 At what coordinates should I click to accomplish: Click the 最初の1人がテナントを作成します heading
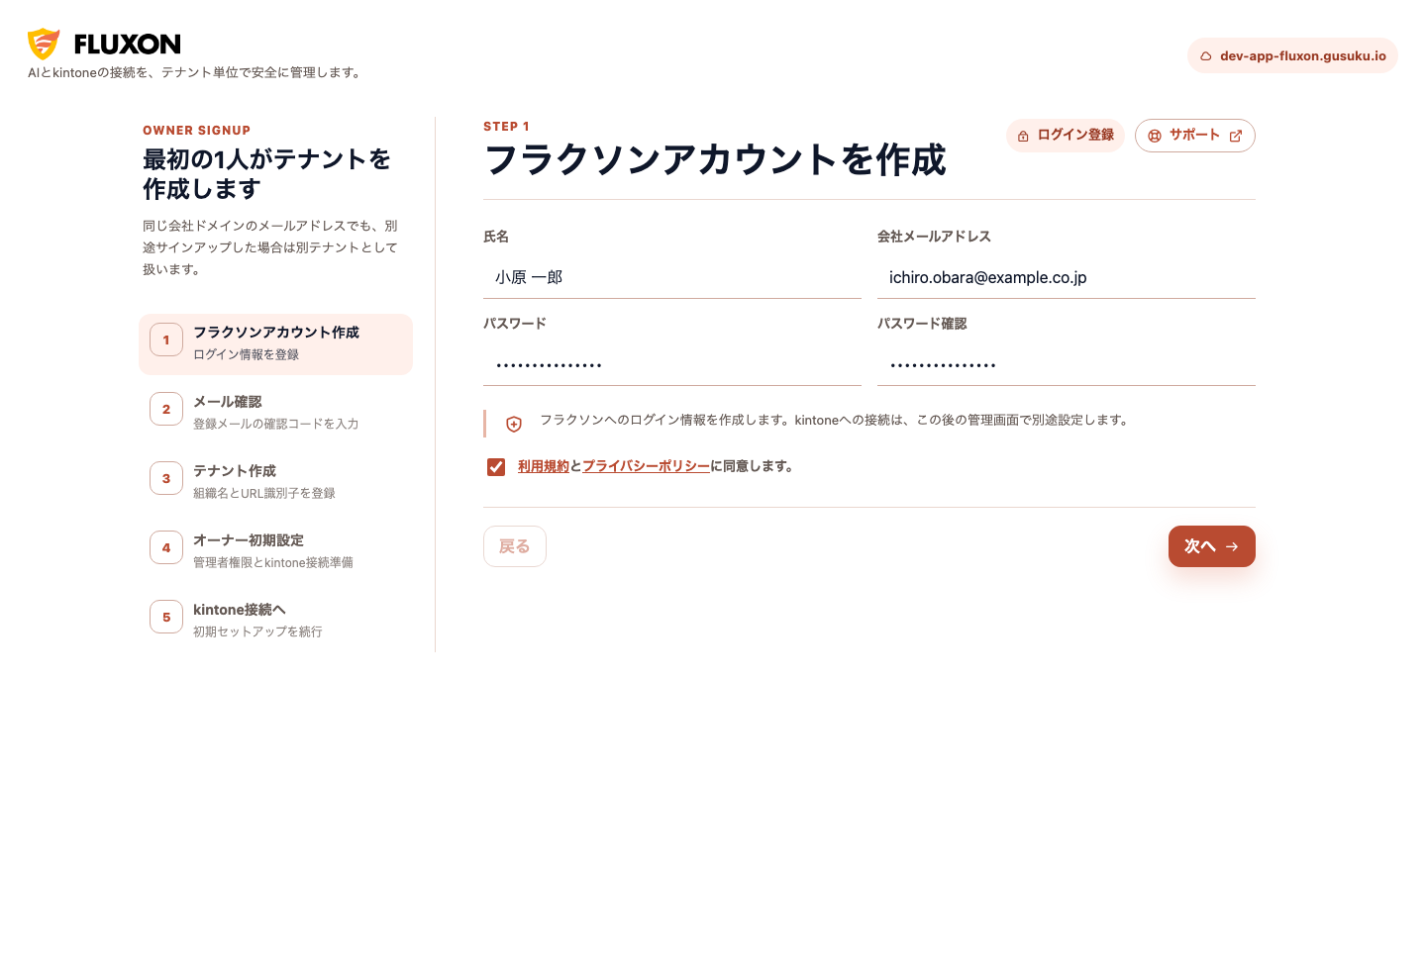coord(267,174)
